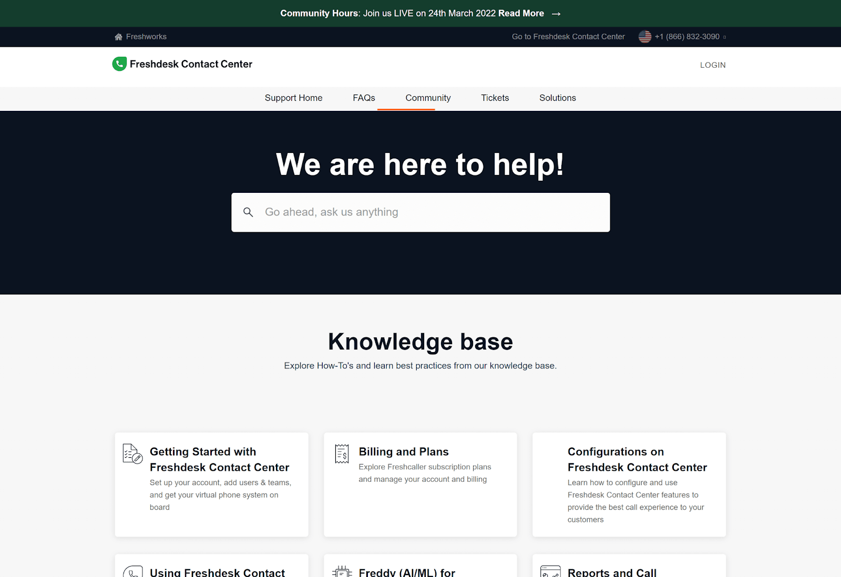841x577 pixels.
Task: Click the Freddy AI chip icon
Action: (x=342, y=572)
